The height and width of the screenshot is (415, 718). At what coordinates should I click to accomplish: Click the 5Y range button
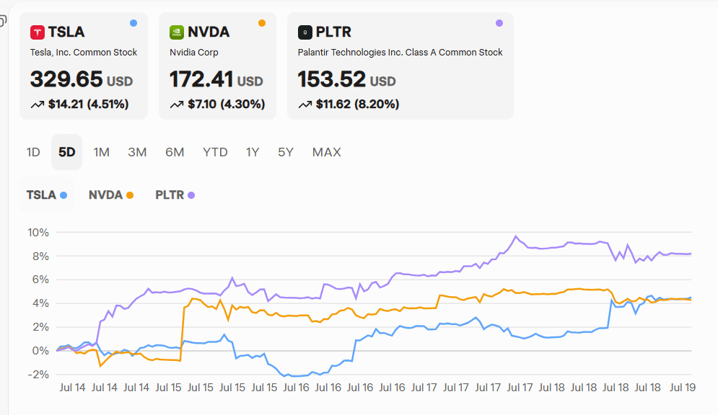[x=286, y=152]
